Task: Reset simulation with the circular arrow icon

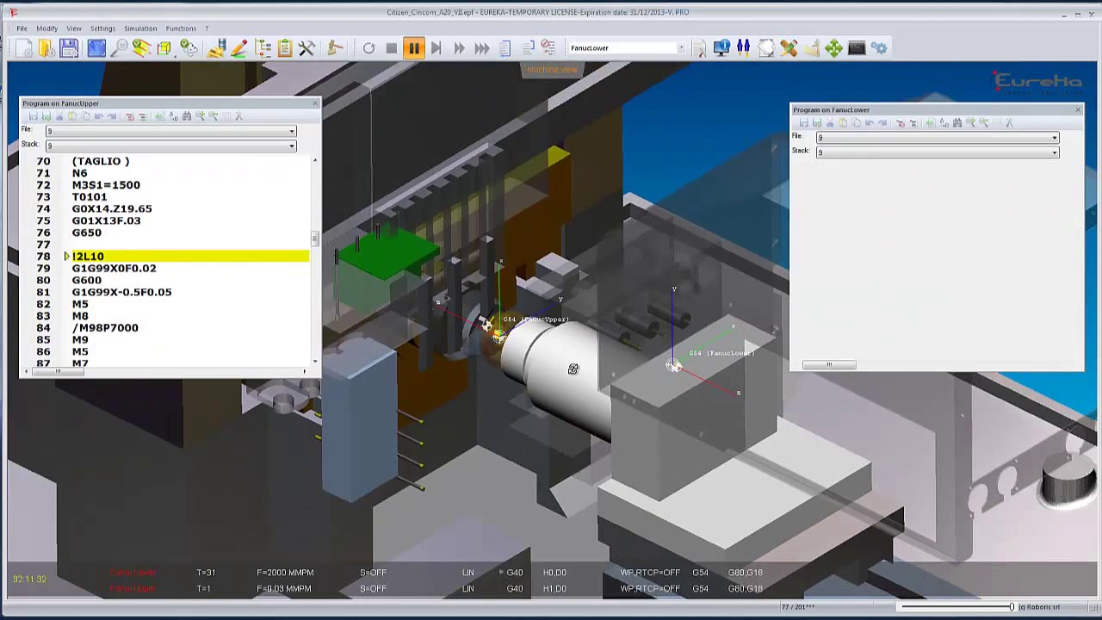Action: [x=368, y=48]
